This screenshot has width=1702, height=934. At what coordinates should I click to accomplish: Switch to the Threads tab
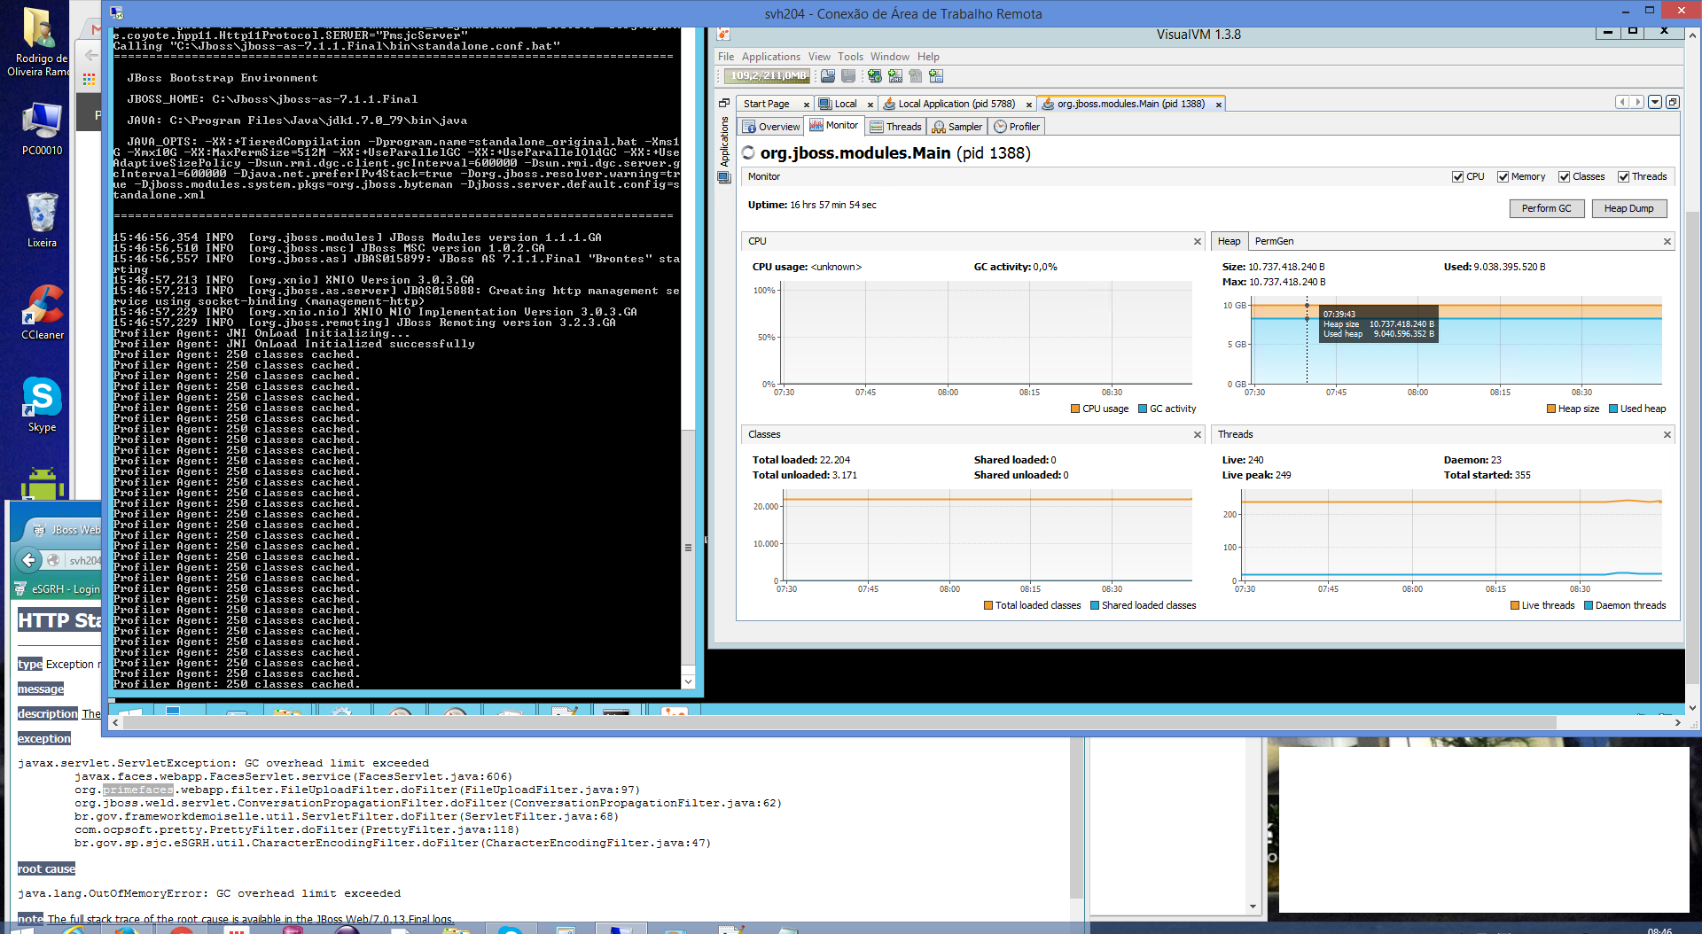[895, 127]
